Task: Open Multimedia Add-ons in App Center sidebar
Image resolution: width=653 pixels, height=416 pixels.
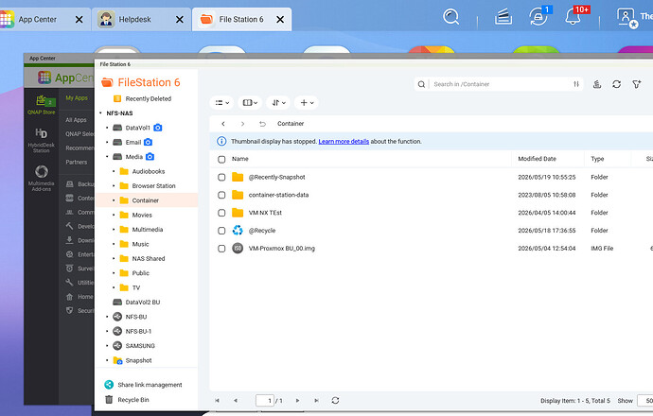Action: pyautogui.click(x=42, y=178)
